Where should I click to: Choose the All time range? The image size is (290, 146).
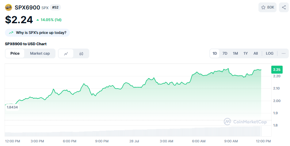[x=256, y=53]
